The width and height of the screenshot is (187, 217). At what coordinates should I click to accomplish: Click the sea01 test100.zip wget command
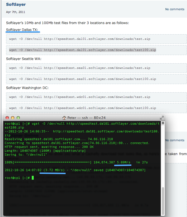pos(83,79)
